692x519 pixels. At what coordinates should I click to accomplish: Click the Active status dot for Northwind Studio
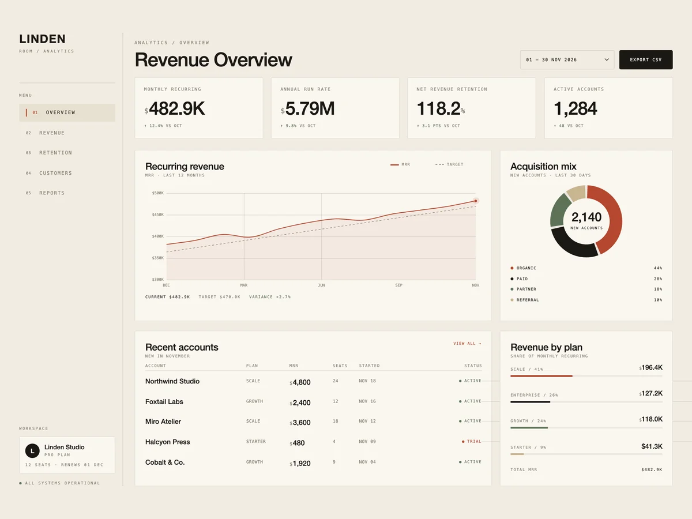coord(460,381)
